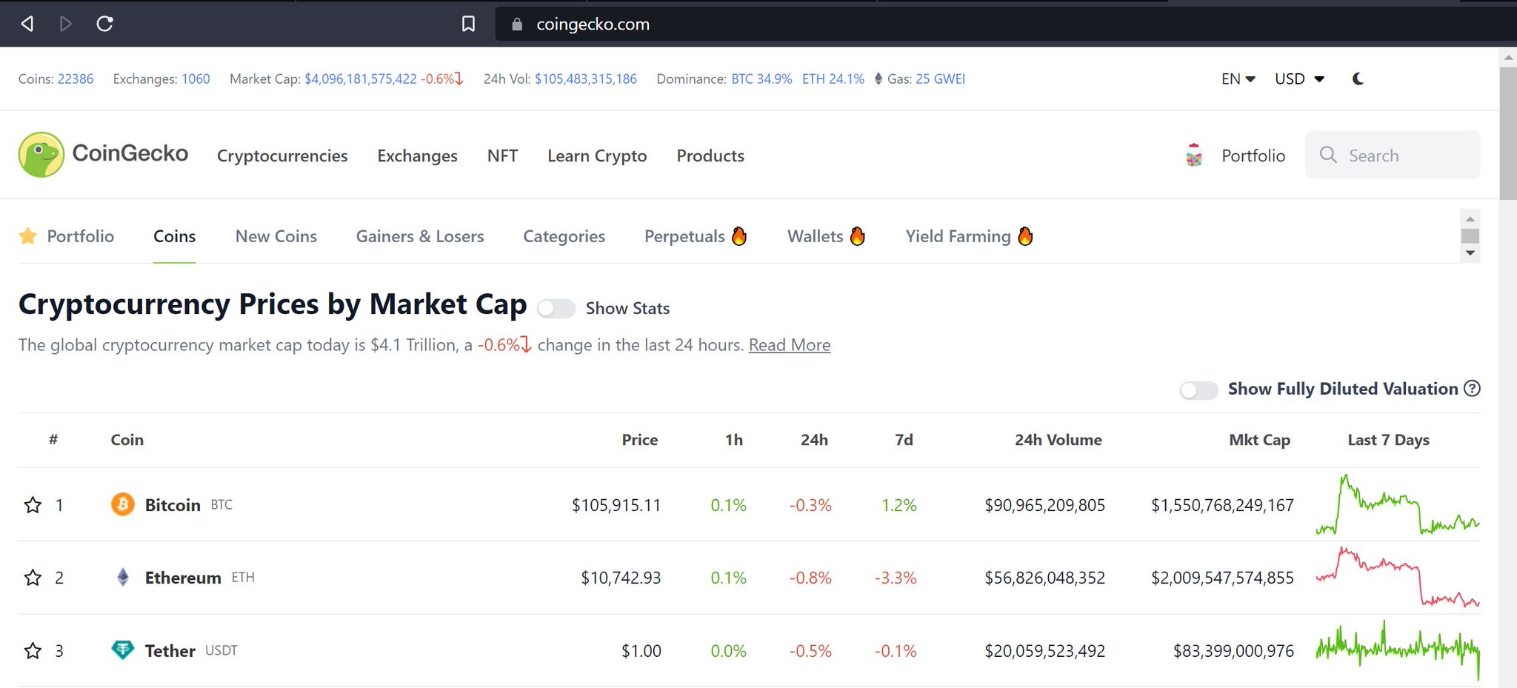Reload the page with the refresh icon

(x=105, y=24)
